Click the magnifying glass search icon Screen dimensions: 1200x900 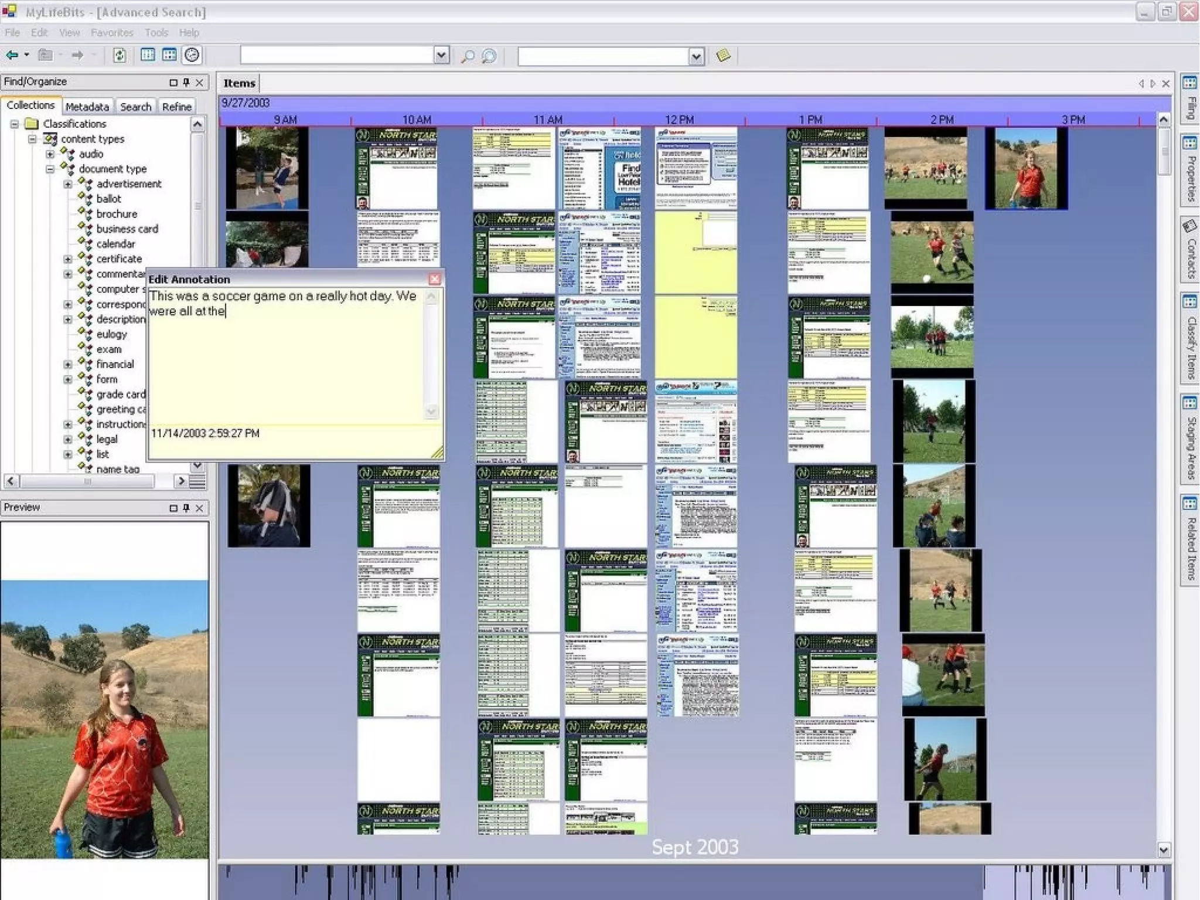[x=468, y=56]
